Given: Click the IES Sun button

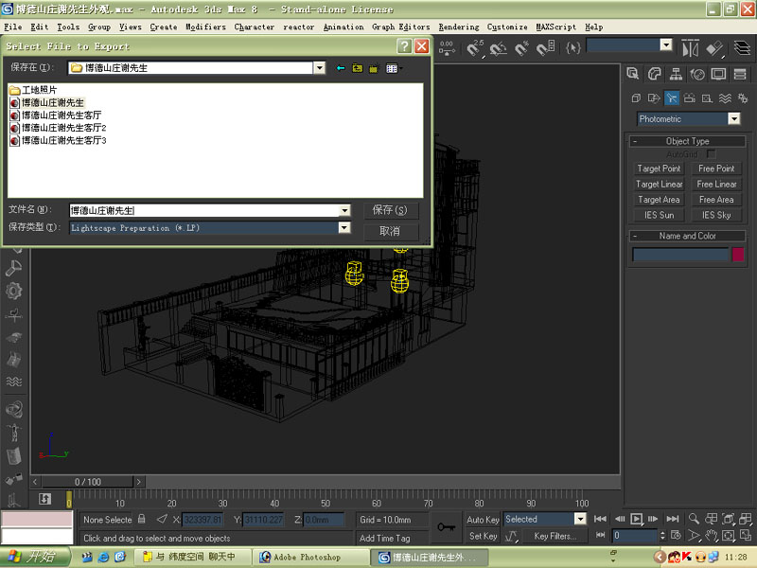Looking at the screenshot, I should (x=659, y=215).
